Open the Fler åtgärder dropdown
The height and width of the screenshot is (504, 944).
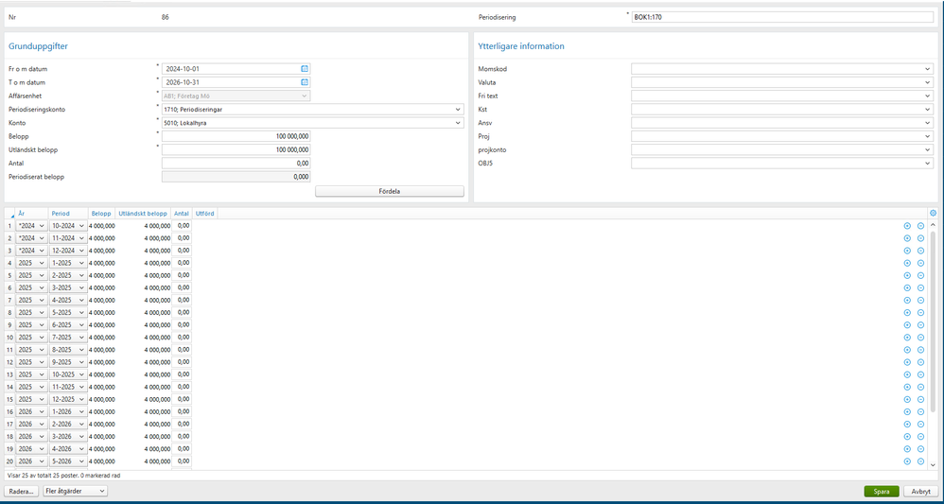pyautogui.click(x=76, y=492)
